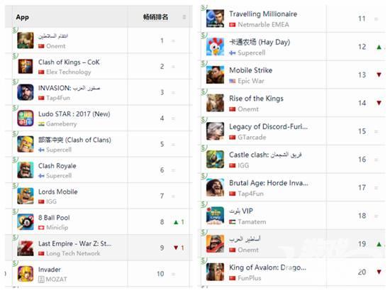This screenshot has height=293, width=390.
Task: Click the Netmarble EMEA publisher name
Action: click(x=263, y=25)
